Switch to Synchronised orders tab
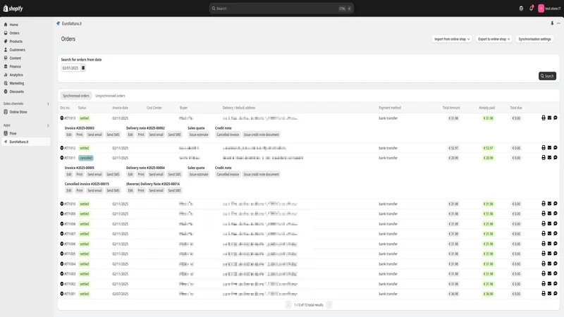Viewport: 564px width, 317px height. pos(76,96)
